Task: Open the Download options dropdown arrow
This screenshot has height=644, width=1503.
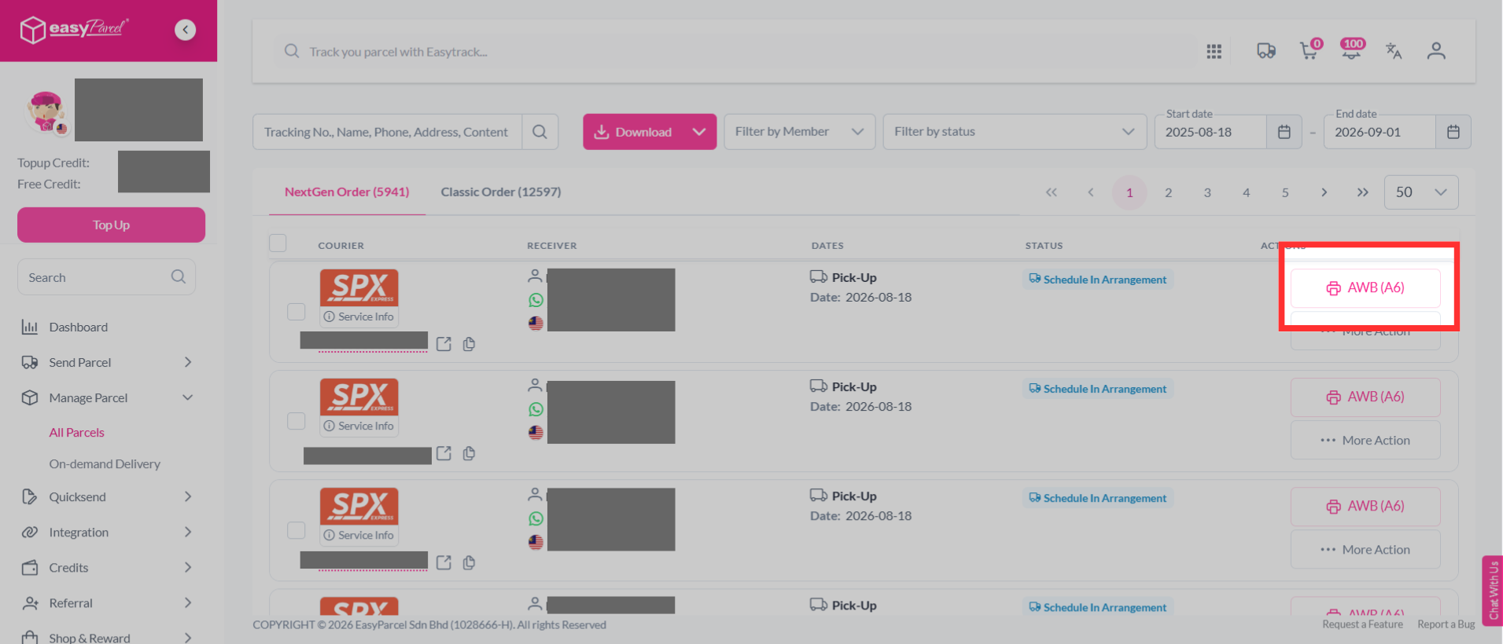Action: point(699,132)
